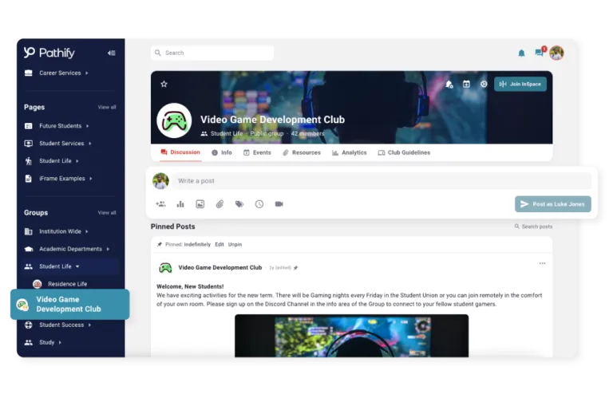This screenshot has width=613, height=398.
Task: Click the Student Success globe icon
Action: [x=29, y=325]
